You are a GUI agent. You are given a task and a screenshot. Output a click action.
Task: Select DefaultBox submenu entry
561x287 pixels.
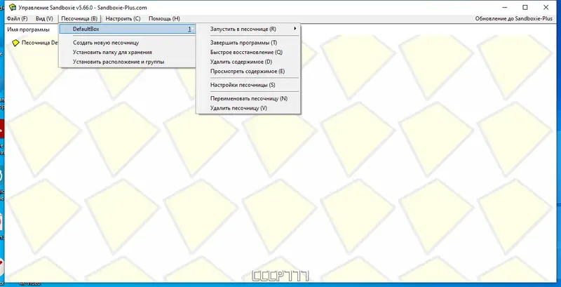128,29
